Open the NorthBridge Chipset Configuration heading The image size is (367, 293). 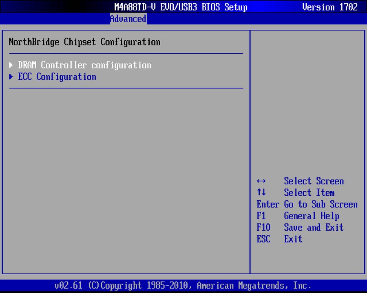pyautogui.click(x=84, y=42)
